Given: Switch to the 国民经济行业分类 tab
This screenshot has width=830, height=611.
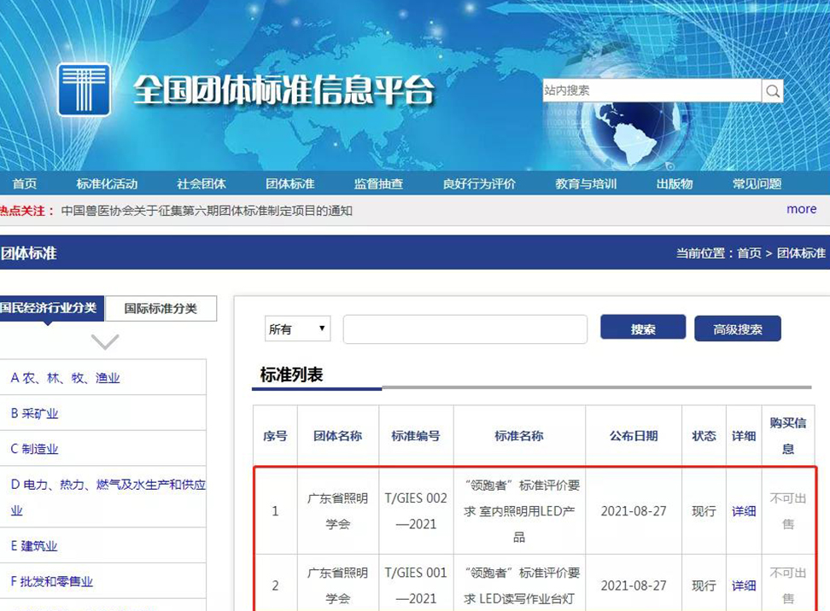Looking at the screenshot, I should click(x=53, y=308).
